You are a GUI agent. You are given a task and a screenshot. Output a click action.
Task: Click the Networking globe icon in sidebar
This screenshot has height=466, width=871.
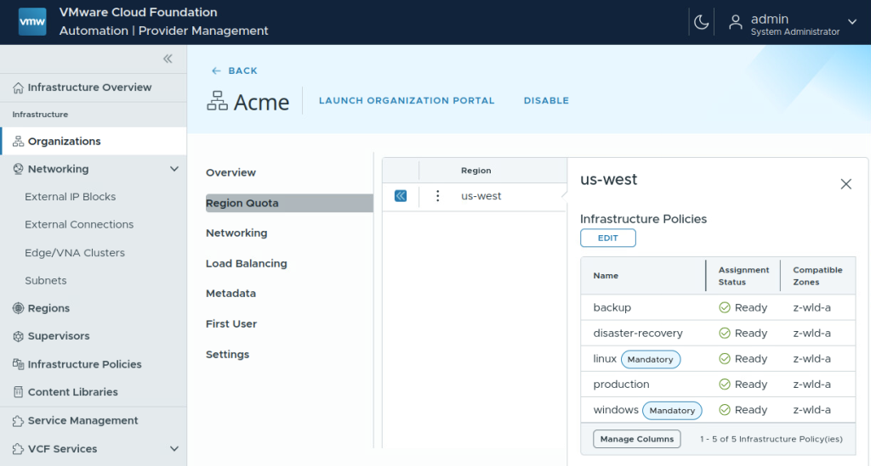tap(19, 169)
